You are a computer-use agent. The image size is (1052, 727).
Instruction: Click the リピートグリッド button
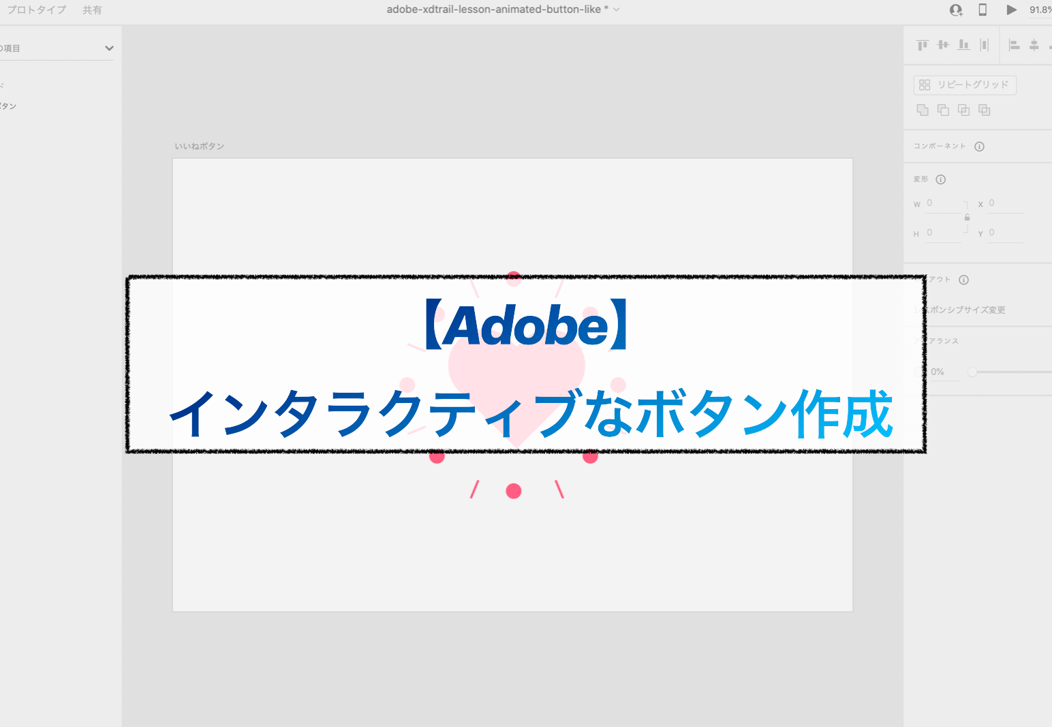pos(965,85)
